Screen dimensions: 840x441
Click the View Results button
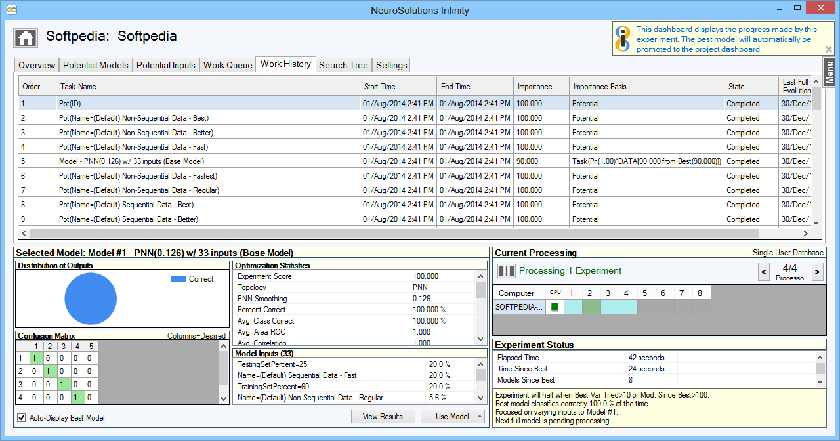383,416
